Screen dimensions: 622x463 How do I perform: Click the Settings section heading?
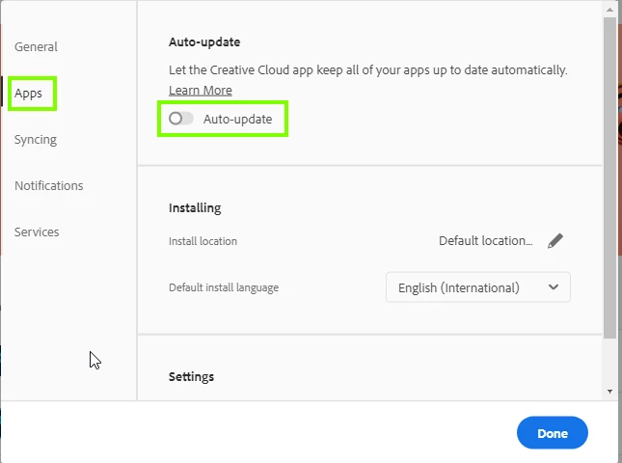point(191,377)
